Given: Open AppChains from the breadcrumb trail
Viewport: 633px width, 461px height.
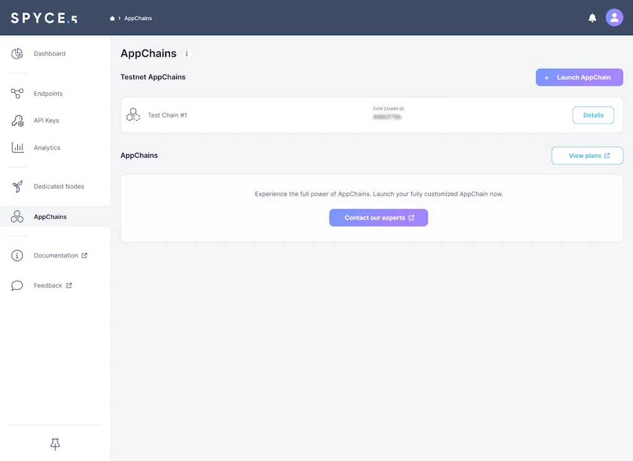Looking at the screenshot, I should point(137,18).
